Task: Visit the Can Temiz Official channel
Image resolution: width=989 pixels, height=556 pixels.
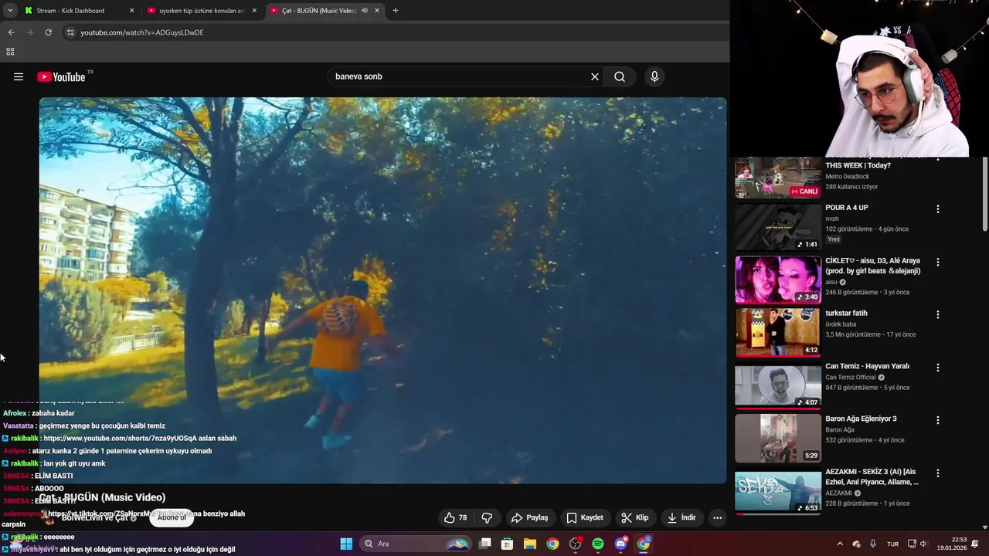Action: 851,378
